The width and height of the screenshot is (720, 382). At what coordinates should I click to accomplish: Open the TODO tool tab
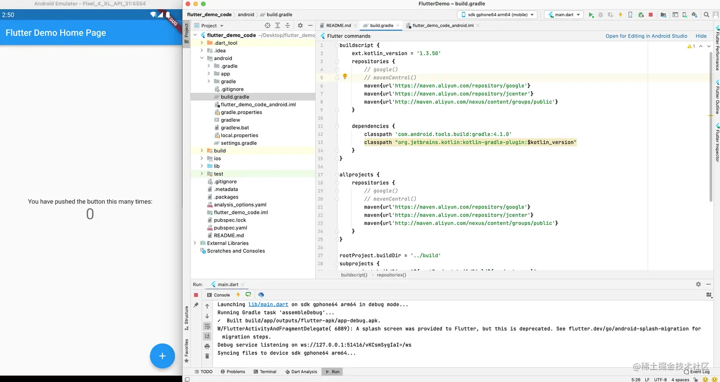pyautogui.click(x=204, y=372)
